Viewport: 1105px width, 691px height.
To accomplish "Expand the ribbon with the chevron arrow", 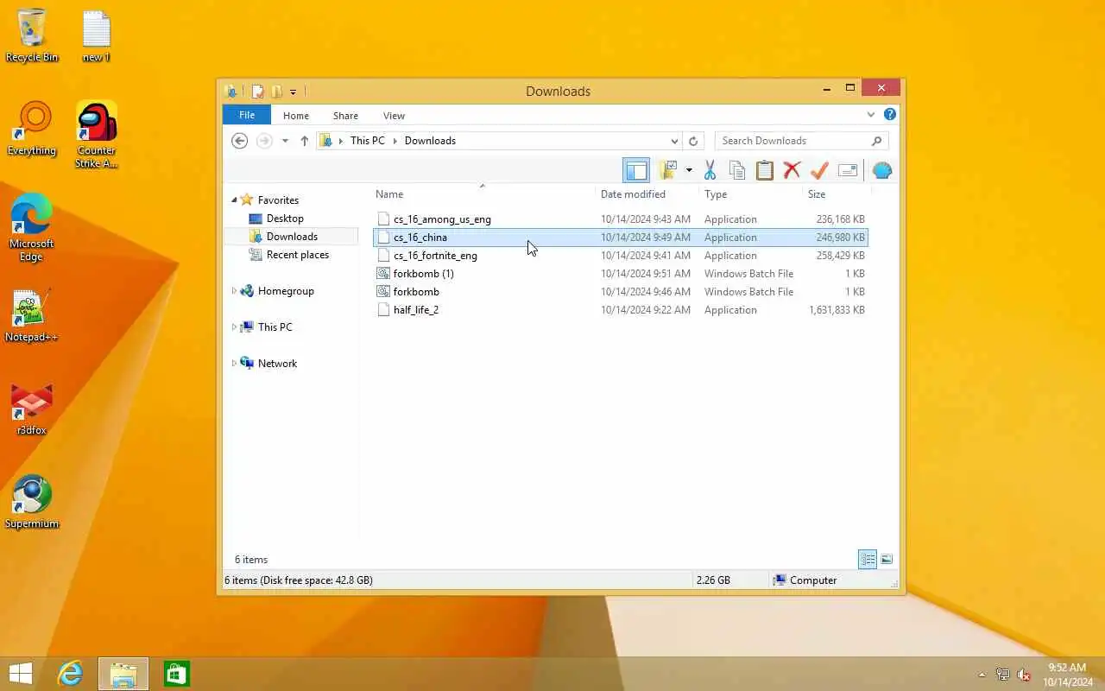I will 871,114.
